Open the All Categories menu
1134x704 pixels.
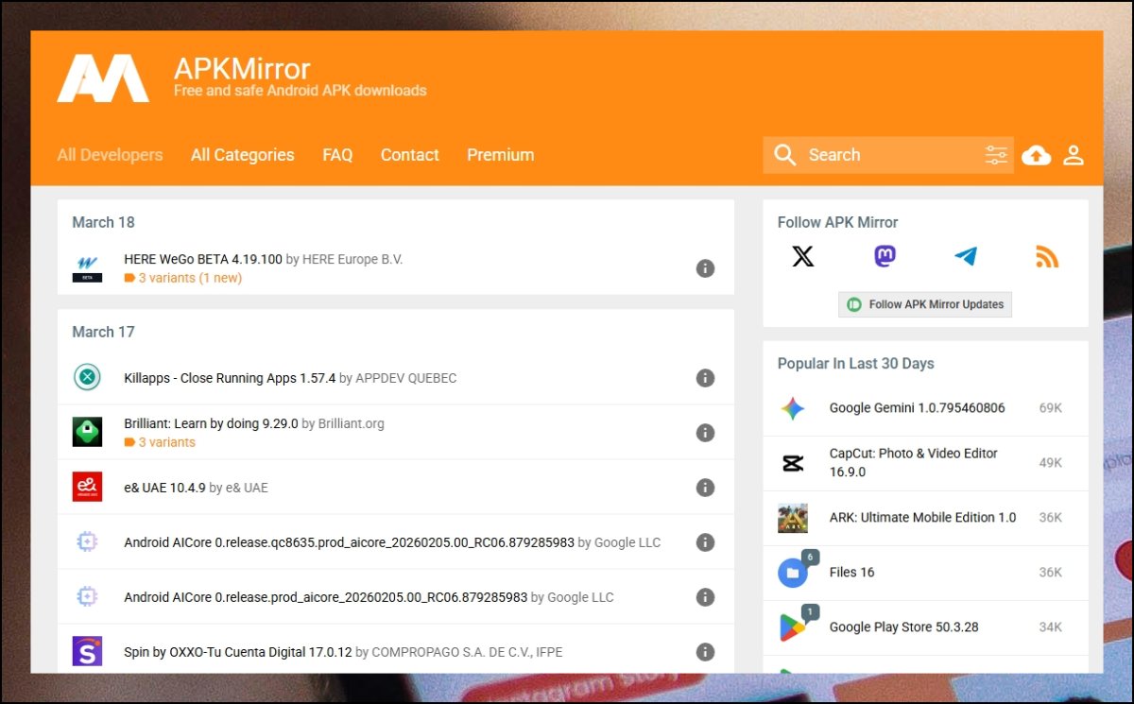click(243, 155)
